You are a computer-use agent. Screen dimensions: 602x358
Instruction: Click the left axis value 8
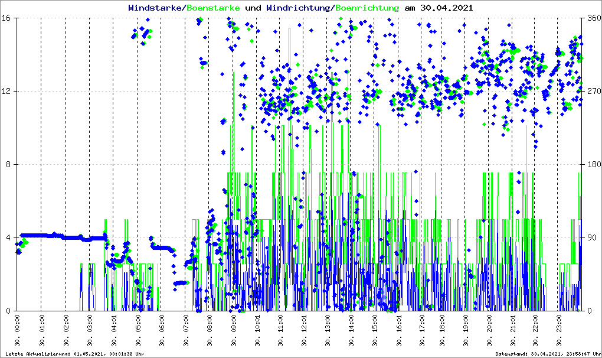(8, 164)
